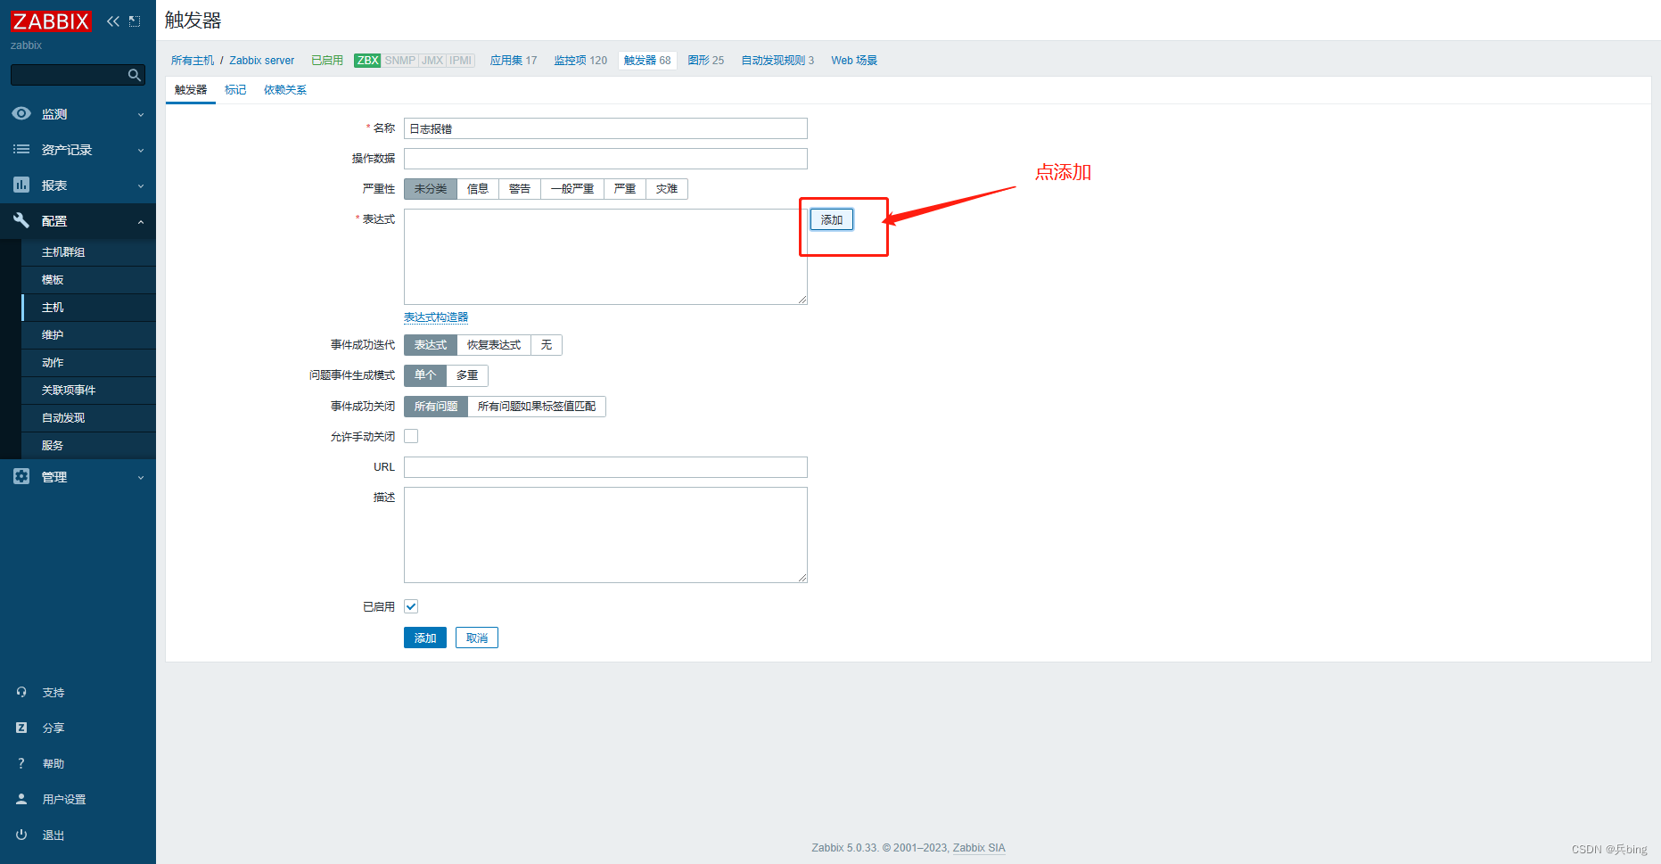
Task: Open the 表达式构造器 link
Action: [x=436, y=317]
